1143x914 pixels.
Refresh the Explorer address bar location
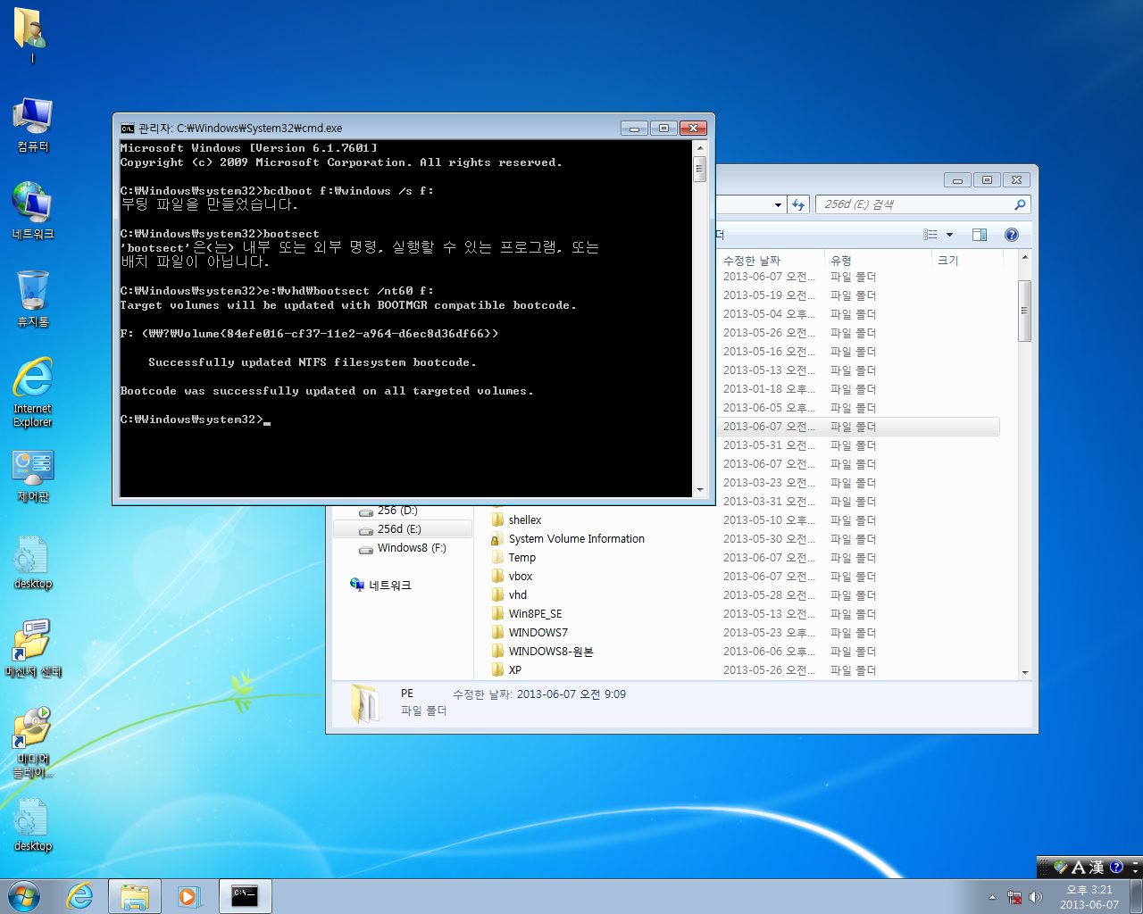point(798,204)
